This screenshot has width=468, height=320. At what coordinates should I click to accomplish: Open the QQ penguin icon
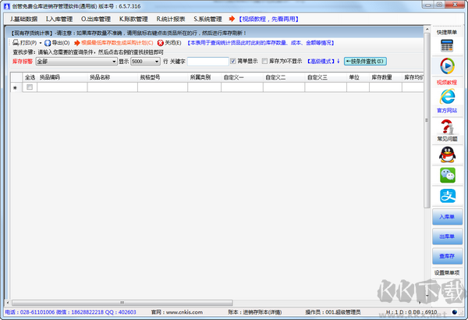(x=446, y=155)
